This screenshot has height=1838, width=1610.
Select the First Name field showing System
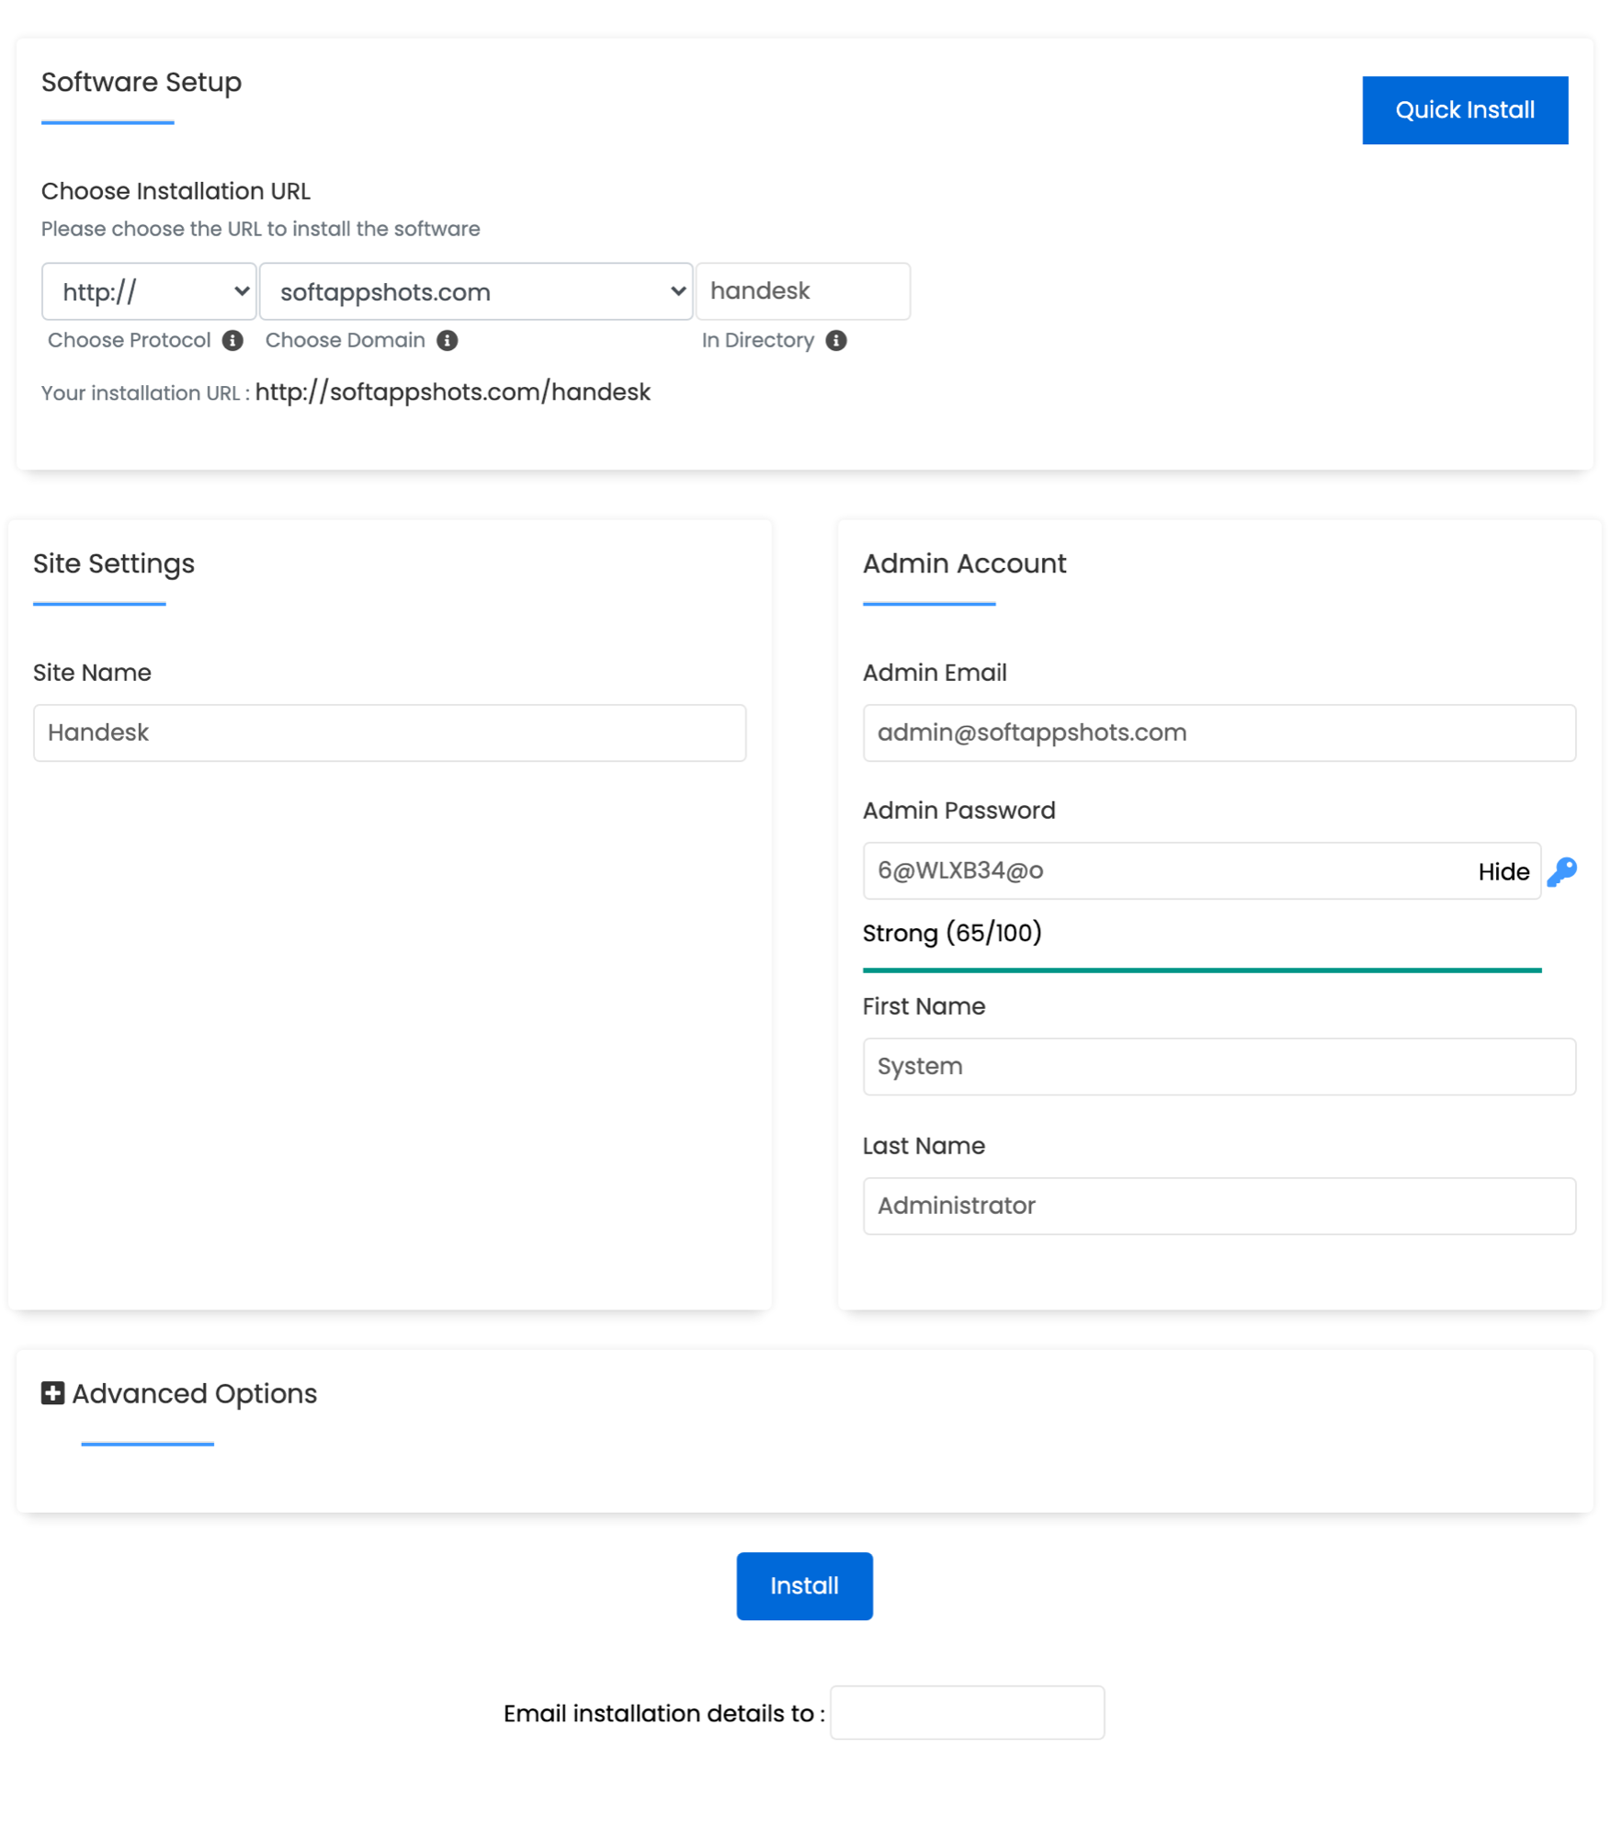coord(1219,1066)
